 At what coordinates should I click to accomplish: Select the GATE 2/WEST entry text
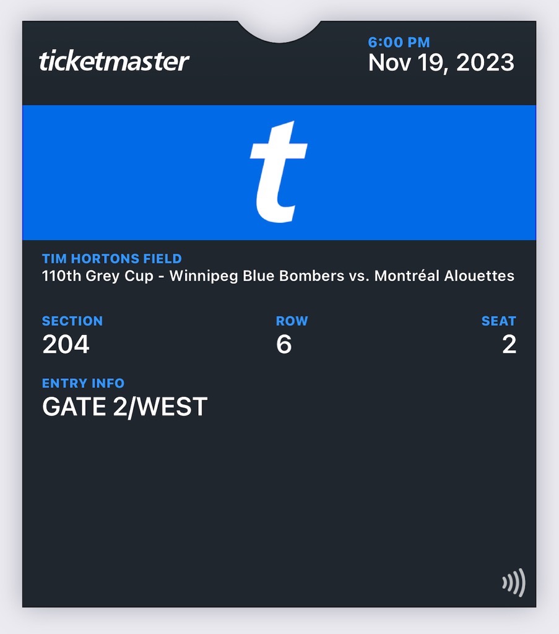(x=124, y=407)
